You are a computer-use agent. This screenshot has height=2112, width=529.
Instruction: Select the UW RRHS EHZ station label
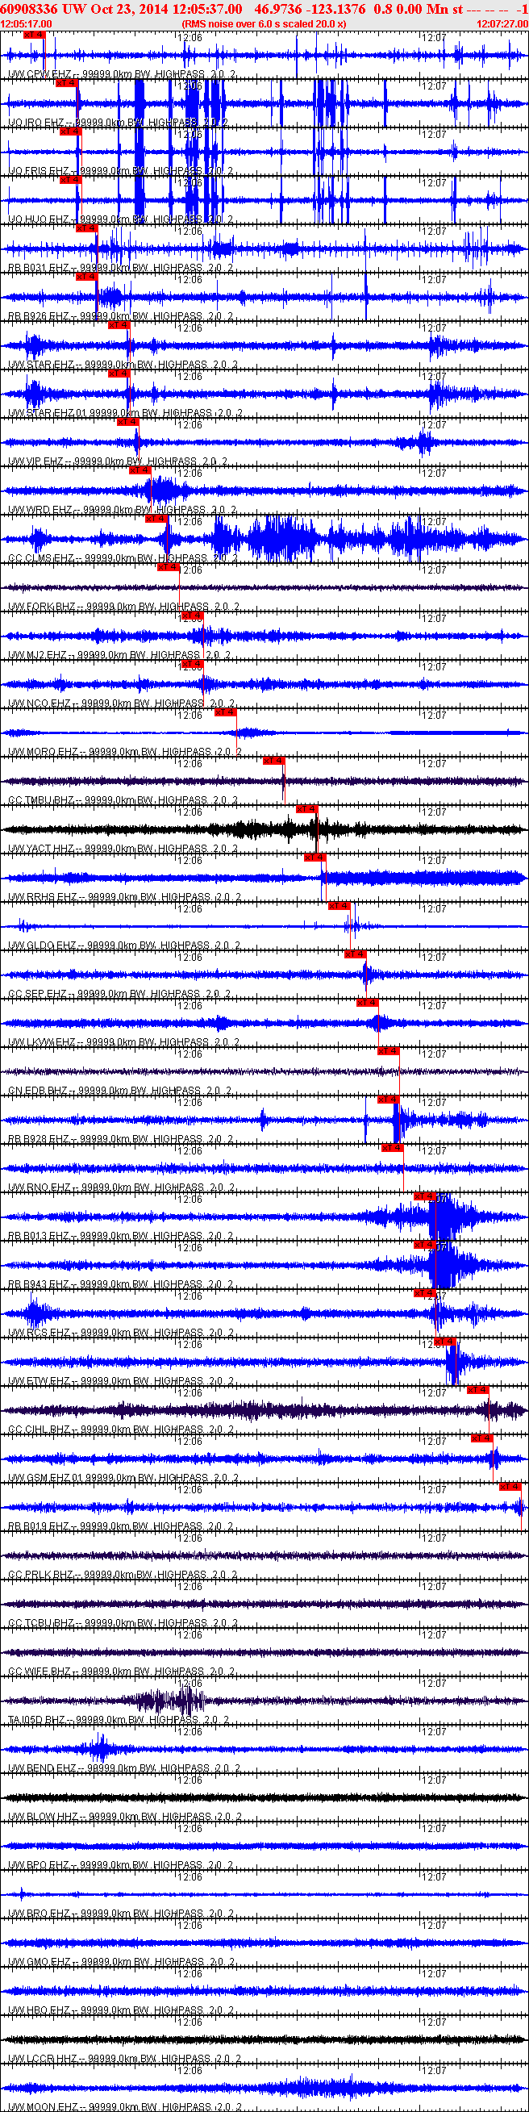(124, 897)
